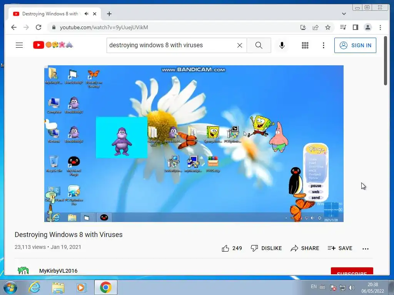This screenshot has height=295, width=394.
Task: Open Windows Media Player from taskbar
Action: point(81,287)
